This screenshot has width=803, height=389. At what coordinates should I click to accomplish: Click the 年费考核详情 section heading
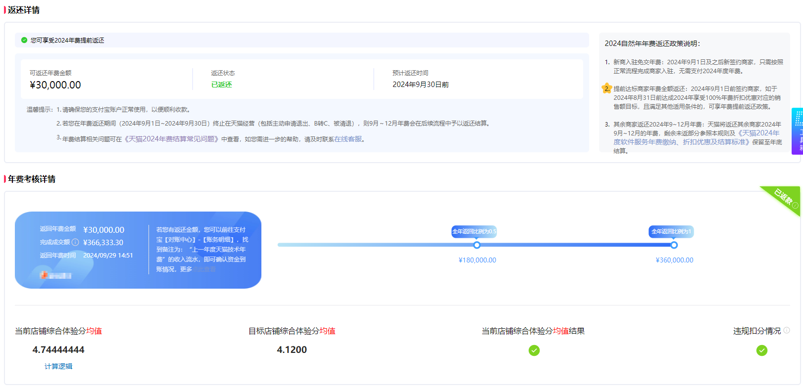point(32,179)
